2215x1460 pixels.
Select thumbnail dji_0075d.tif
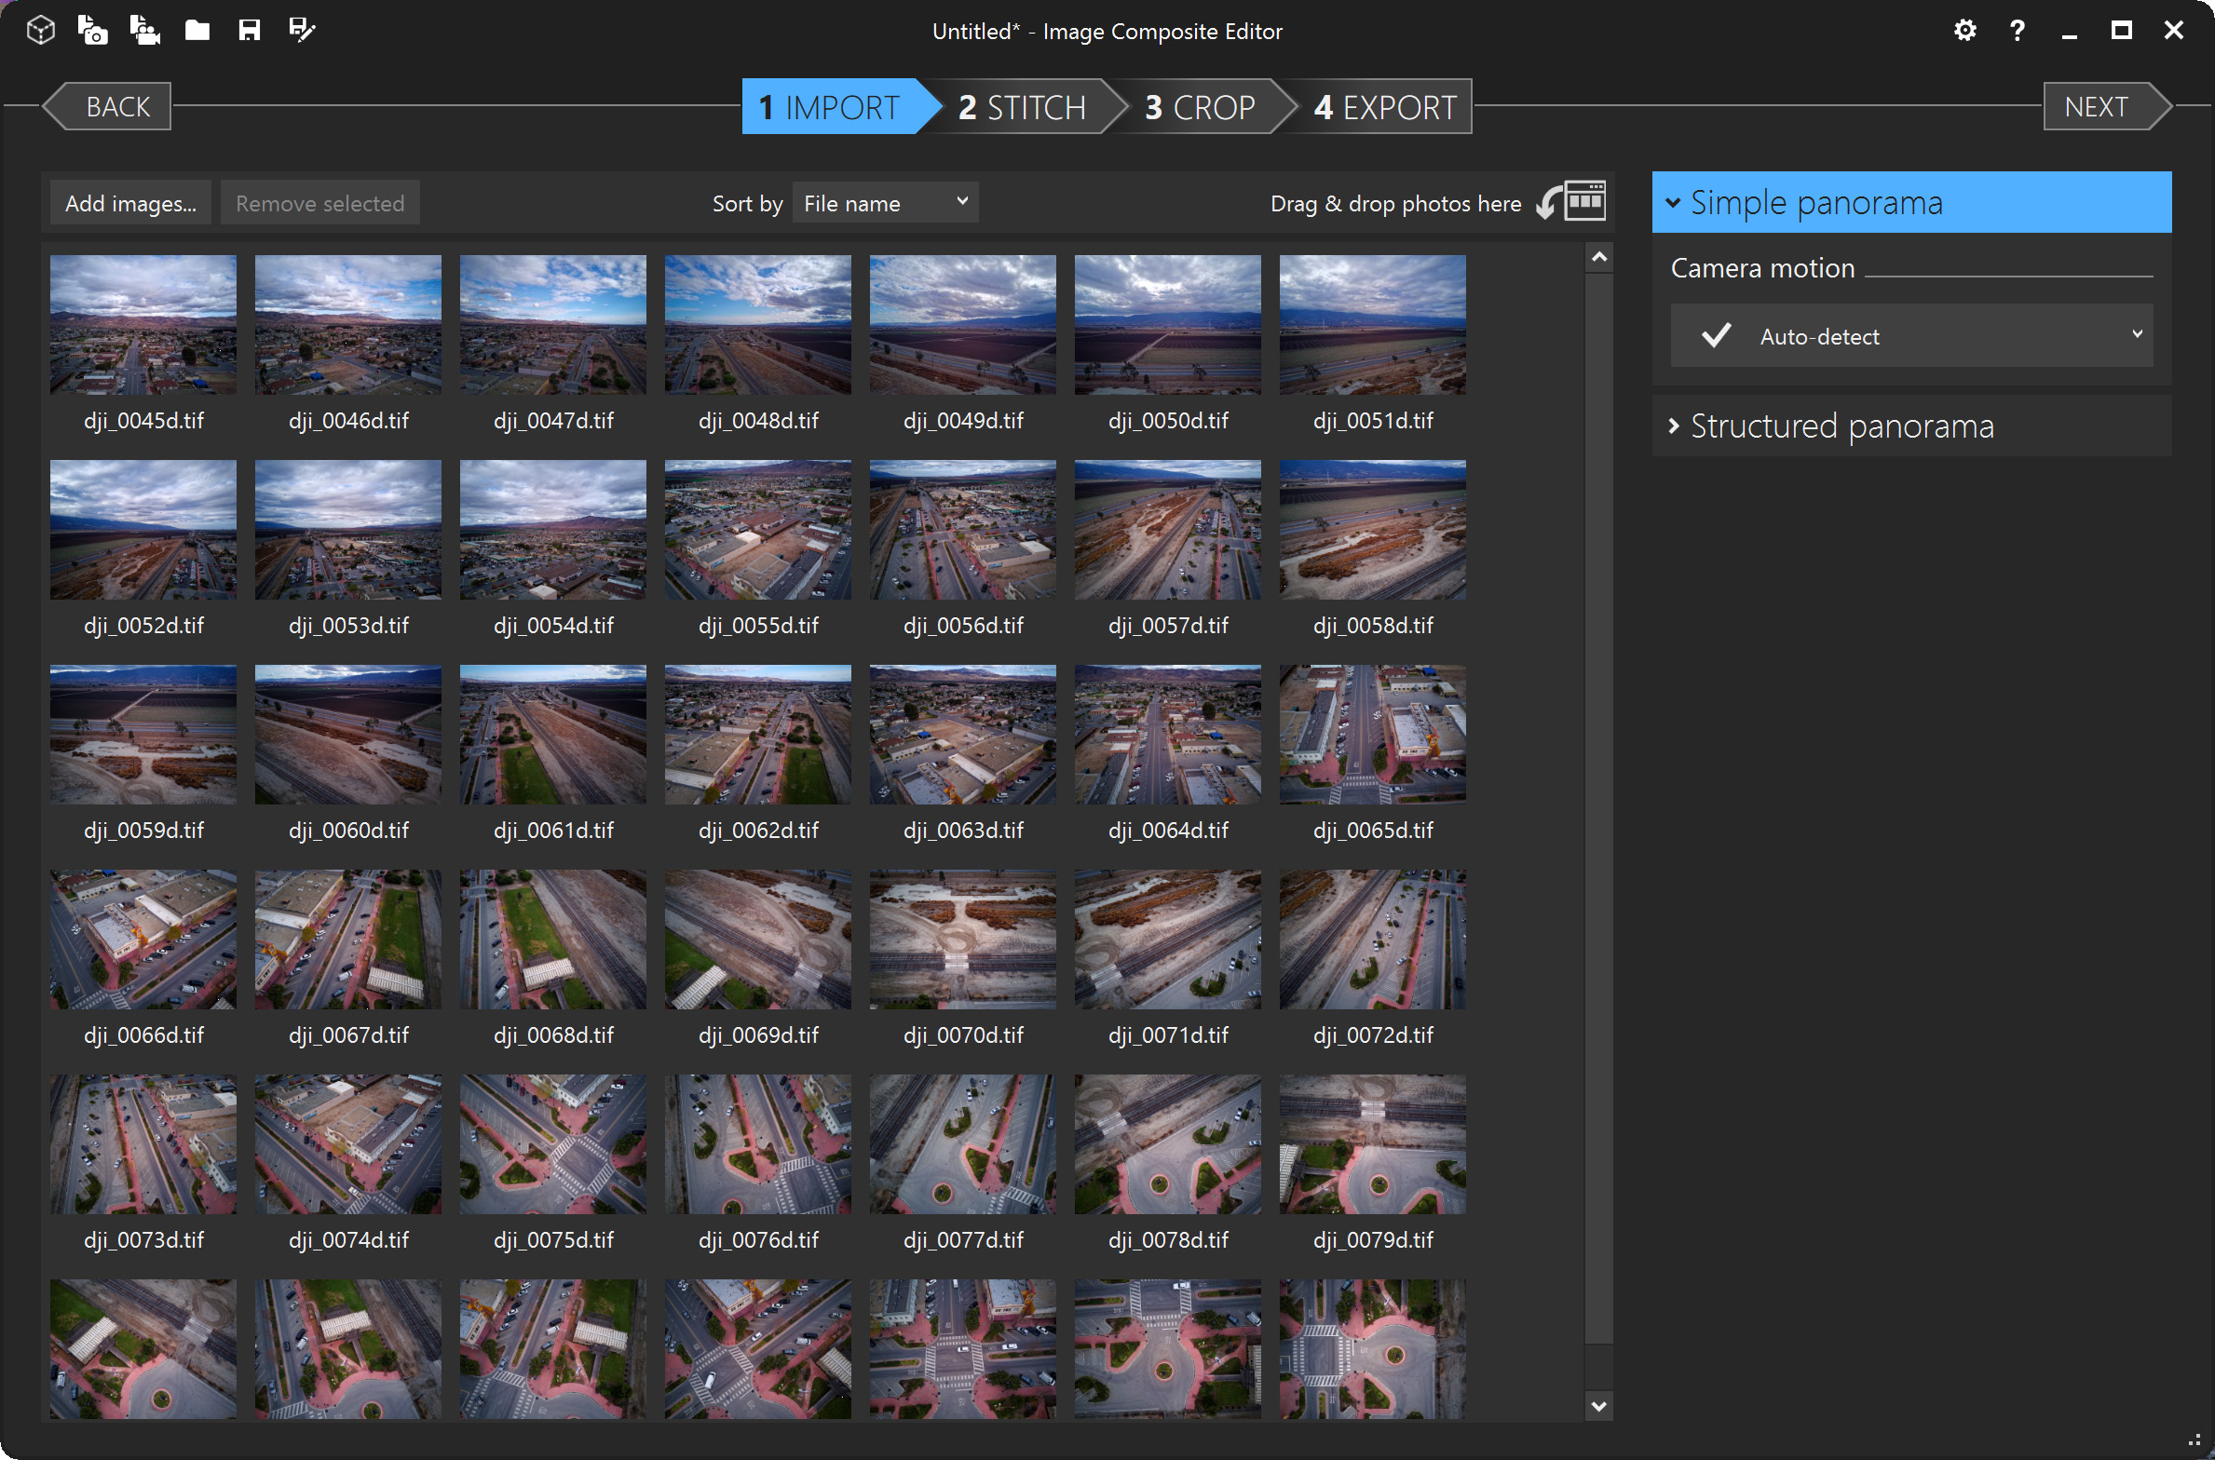pyautogui.click(x=553, y=1144)
